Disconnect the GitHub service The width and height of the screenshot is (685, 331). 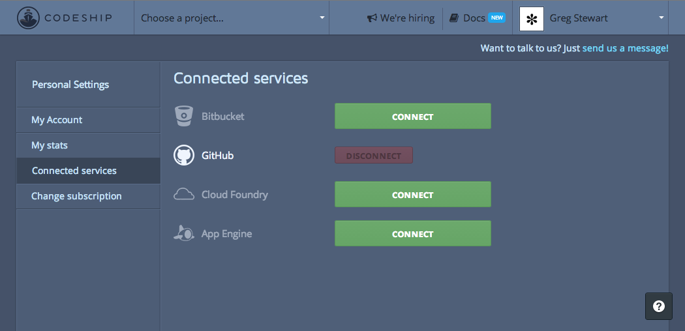(374, 155)
